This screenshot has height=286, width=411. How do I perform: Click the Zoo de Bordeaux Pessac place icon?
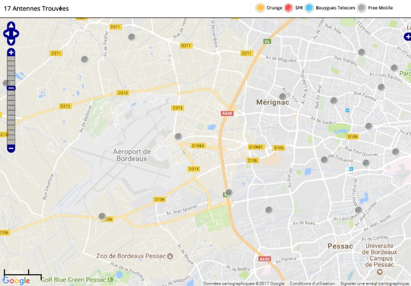point(170,256)
